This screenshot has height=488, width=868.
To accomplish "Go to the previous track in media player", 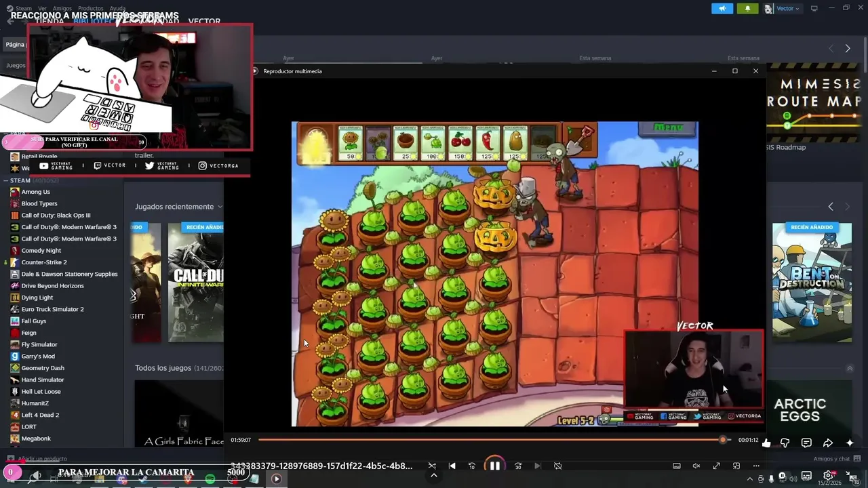I will pos(452,466).
